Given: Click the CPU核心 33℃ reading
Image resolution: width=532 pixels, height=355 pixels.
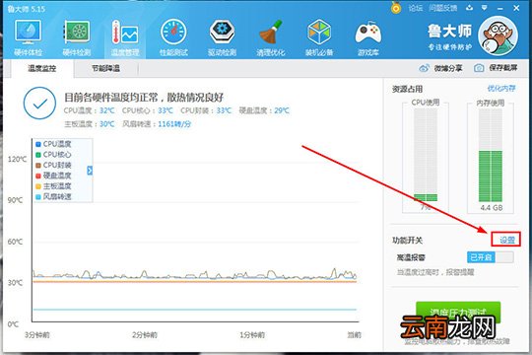Looking at the screenshot, I should pyautogui.click(x=148, y=110).
